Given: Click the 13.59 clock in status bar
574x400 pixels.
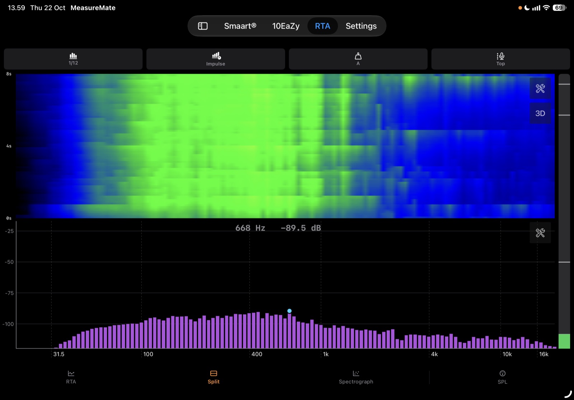Looking at the screenshot, I should 17,8.
